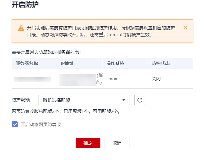
Task: Select the 防护状态 column header
Action: coord(160,64)
